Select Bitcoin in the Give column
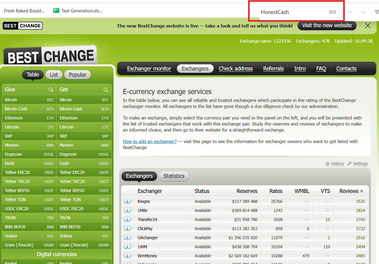Screen dimensions: 379x264 [29, 100]
